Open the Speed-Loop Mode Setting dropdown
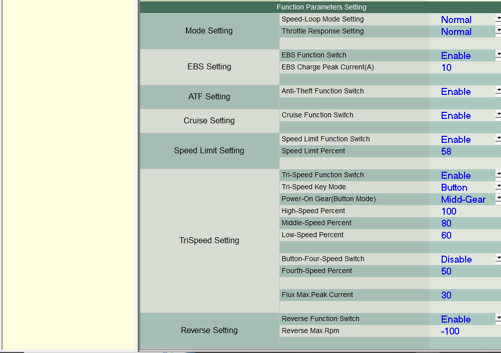The height and width of the screenshot is (353, 501). point(498,19)
